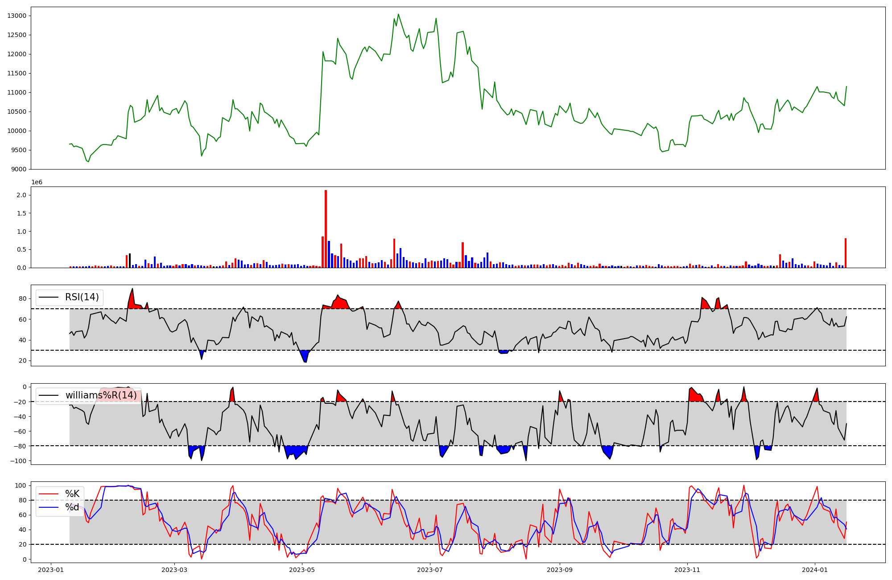Image resolution: width=892 pixels, height=580 pixels.
Task: Click the tallest red volume bar
Action: [326, 229]
